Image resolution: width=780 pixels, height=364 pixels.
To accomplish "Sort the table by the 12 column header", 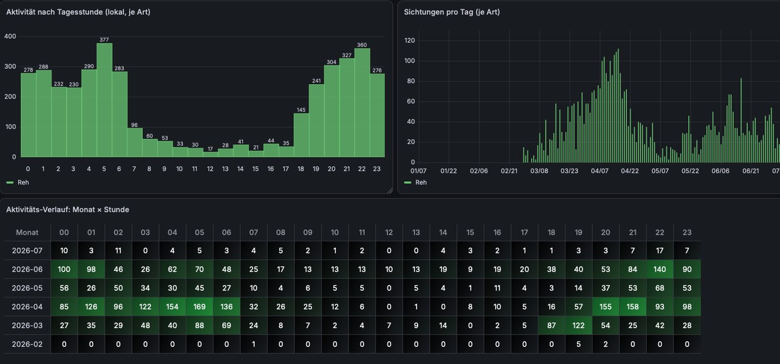I will (389, 232).
